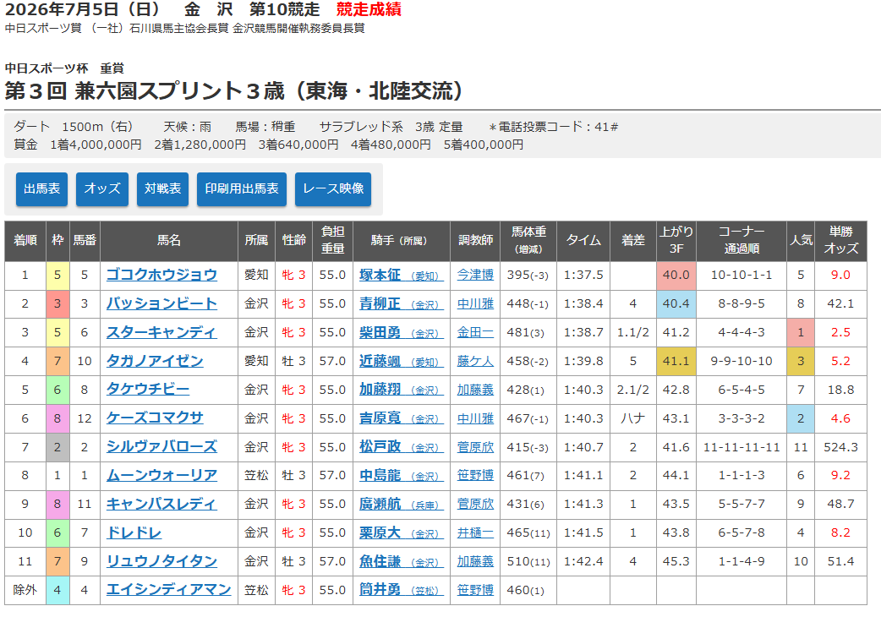
Task: Play the レース映像 button
Action: 333,189
